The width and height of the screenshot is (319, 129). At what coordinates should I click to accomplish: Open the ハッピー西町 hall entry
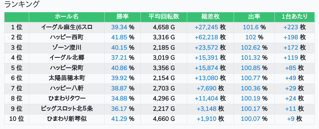67,37
